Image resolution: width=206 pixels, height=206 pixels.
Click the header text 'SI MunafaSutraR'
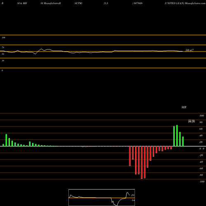[x=51, y=3]
